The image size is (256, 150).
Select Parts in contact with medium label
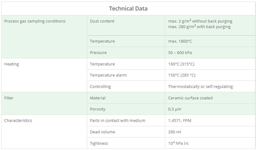(x=118, y=121)
